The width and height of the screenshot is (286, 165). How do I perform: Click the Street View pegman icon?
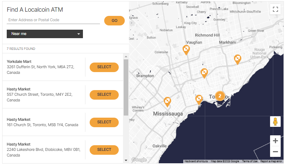tap(275, 122)
